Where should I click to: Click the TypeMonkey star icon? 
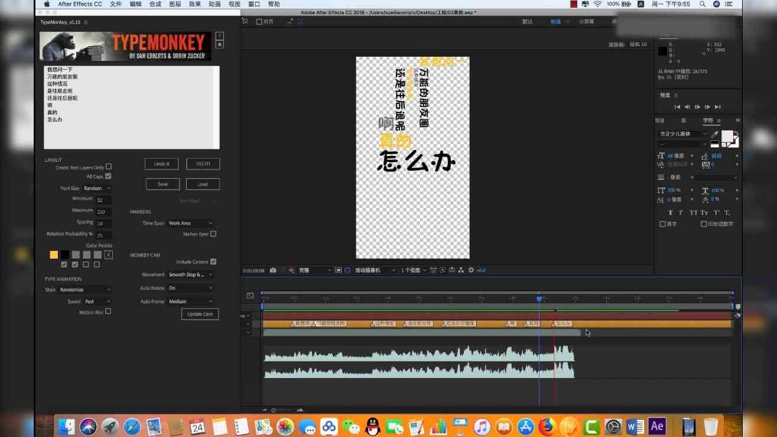(x=219, y=44)
